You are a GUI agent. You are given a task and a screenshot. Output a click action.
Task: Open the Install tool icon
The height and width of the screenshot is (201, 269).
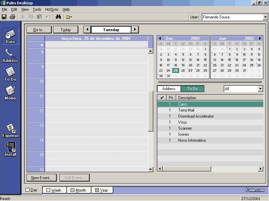[x=10, y=149]
